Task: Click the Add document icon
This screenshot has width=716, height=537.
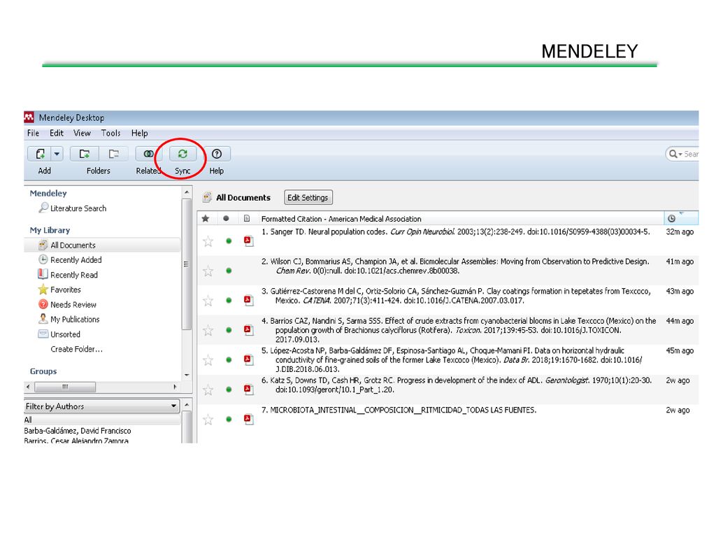Action: click(x=40, y=154)
